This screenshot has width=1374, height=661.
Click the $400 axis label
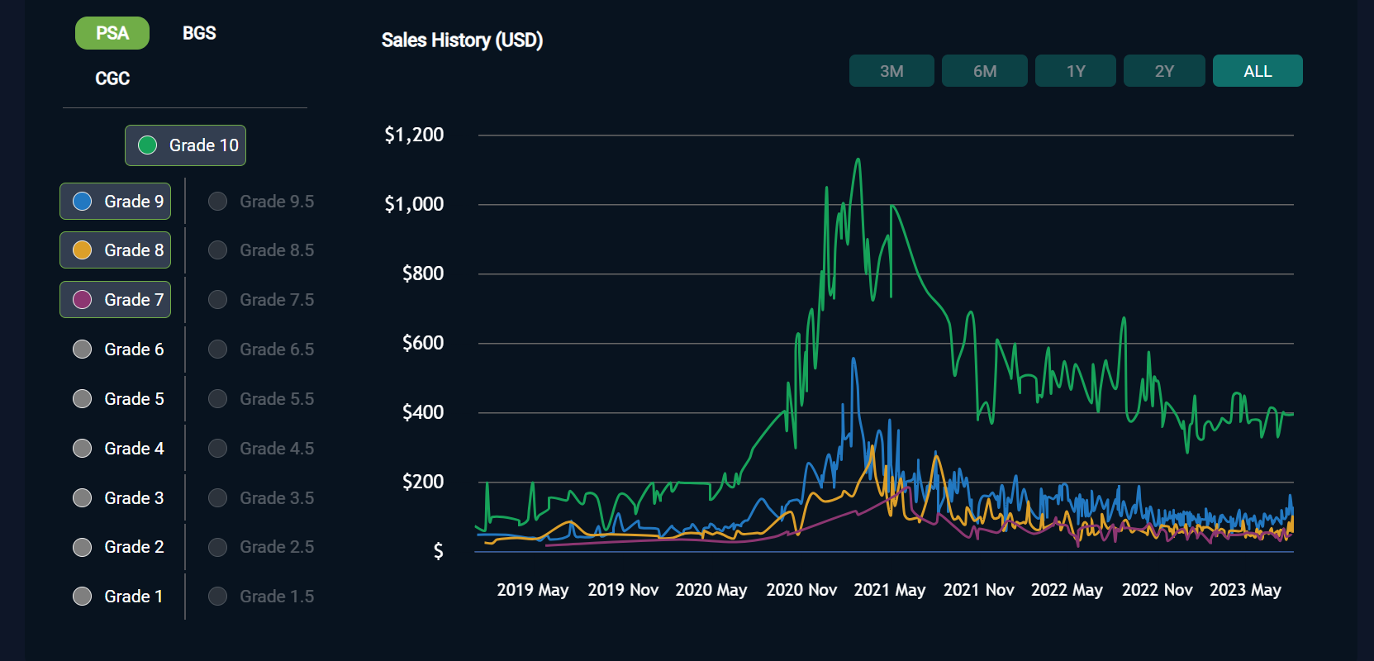click(x=423, y=412)
